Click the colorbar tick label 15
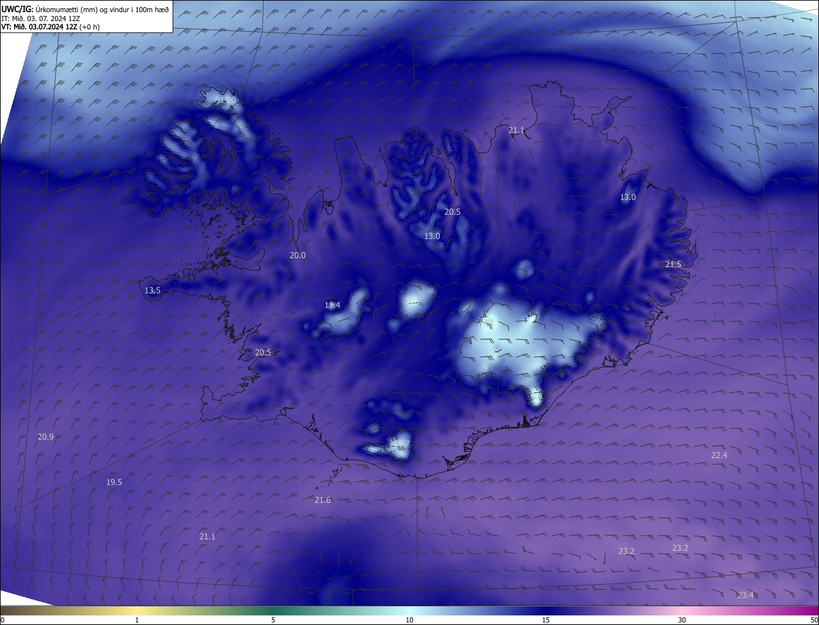This screenshot has height=625, width=819. [546, 620]
